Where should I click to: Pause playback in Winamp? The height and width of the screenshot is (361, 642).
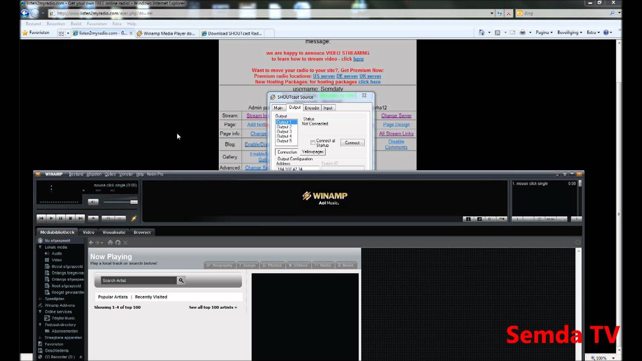[61, 218]
